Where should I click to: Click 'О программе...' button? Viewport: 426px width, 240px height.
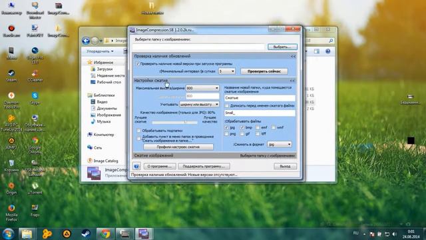tap(160, 166)
